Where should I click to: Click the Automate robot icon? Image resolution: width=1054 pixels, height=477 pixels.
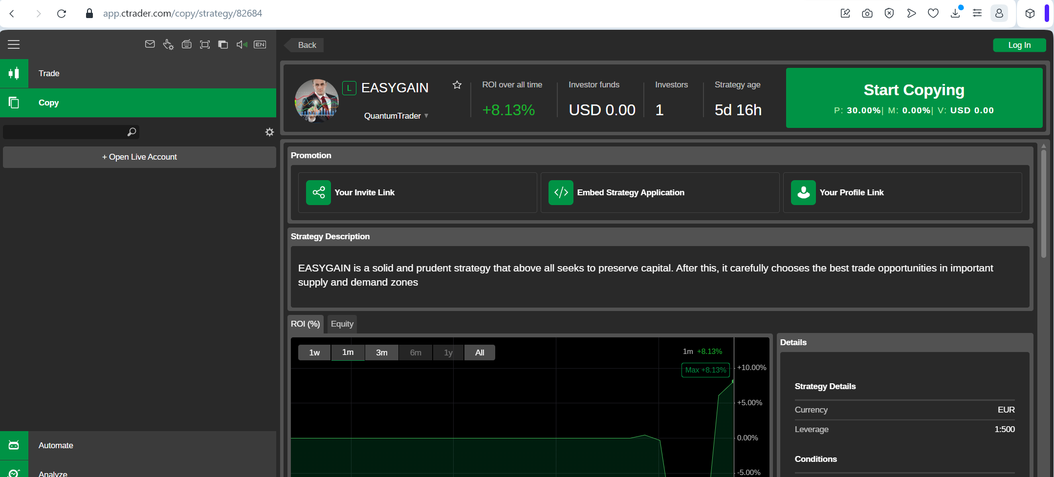(14, 445)
